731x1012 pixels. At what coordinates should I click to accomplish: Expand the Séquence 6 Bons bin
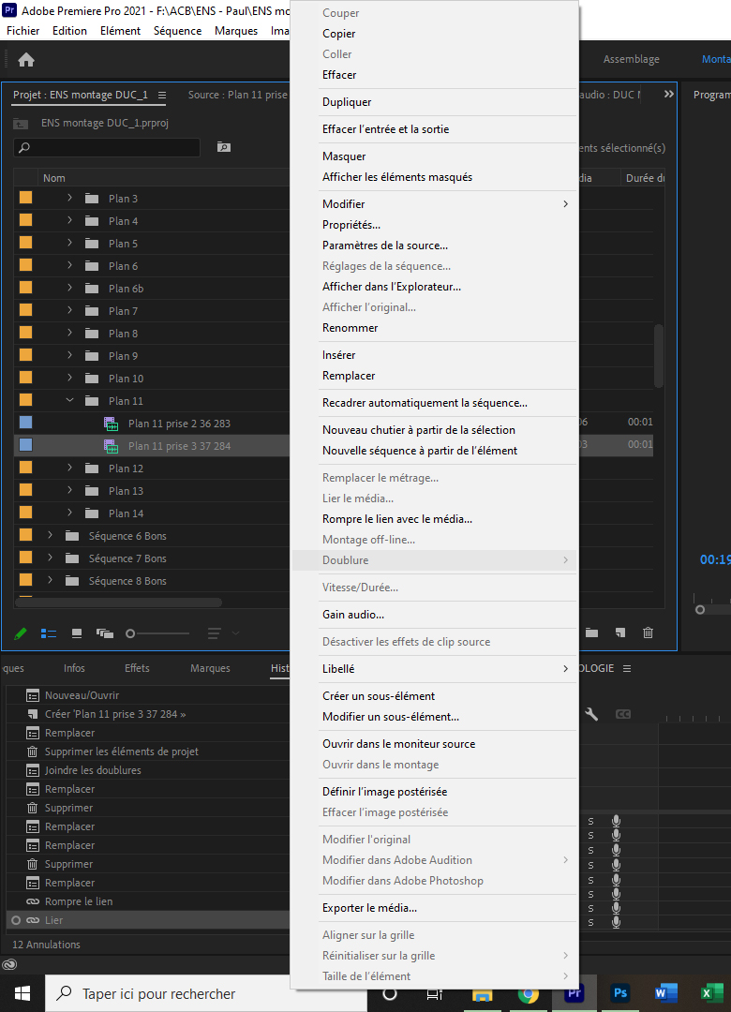tap(51, 536)
